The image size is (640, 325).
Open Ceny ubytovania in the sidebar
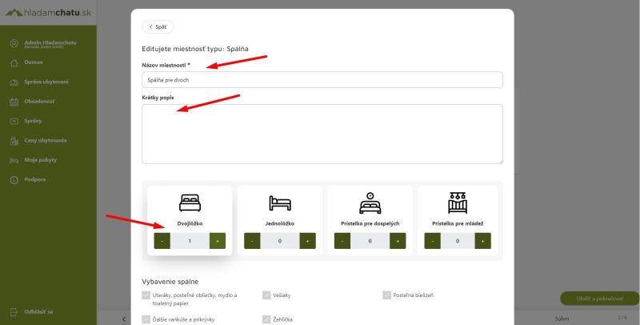[x=46, y=140]
